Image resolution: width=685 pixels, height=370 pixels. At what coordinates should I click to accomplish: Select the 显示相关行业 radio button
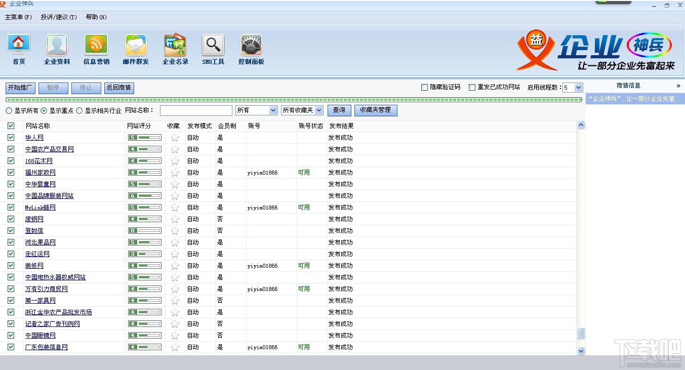pyautogui.click(x=79, y=110)
